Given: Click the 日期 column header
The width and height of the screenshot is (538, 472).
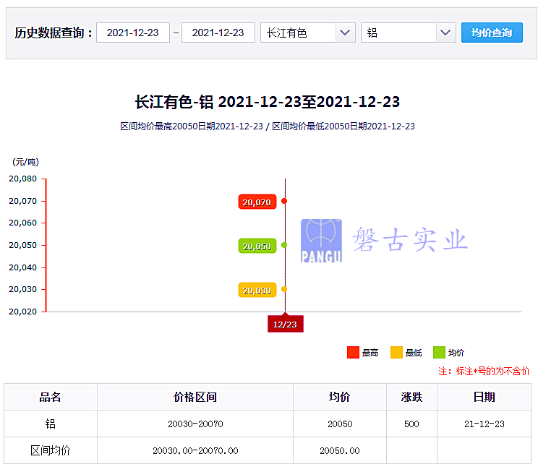Looking at the screenshot, I should (484, 397).
